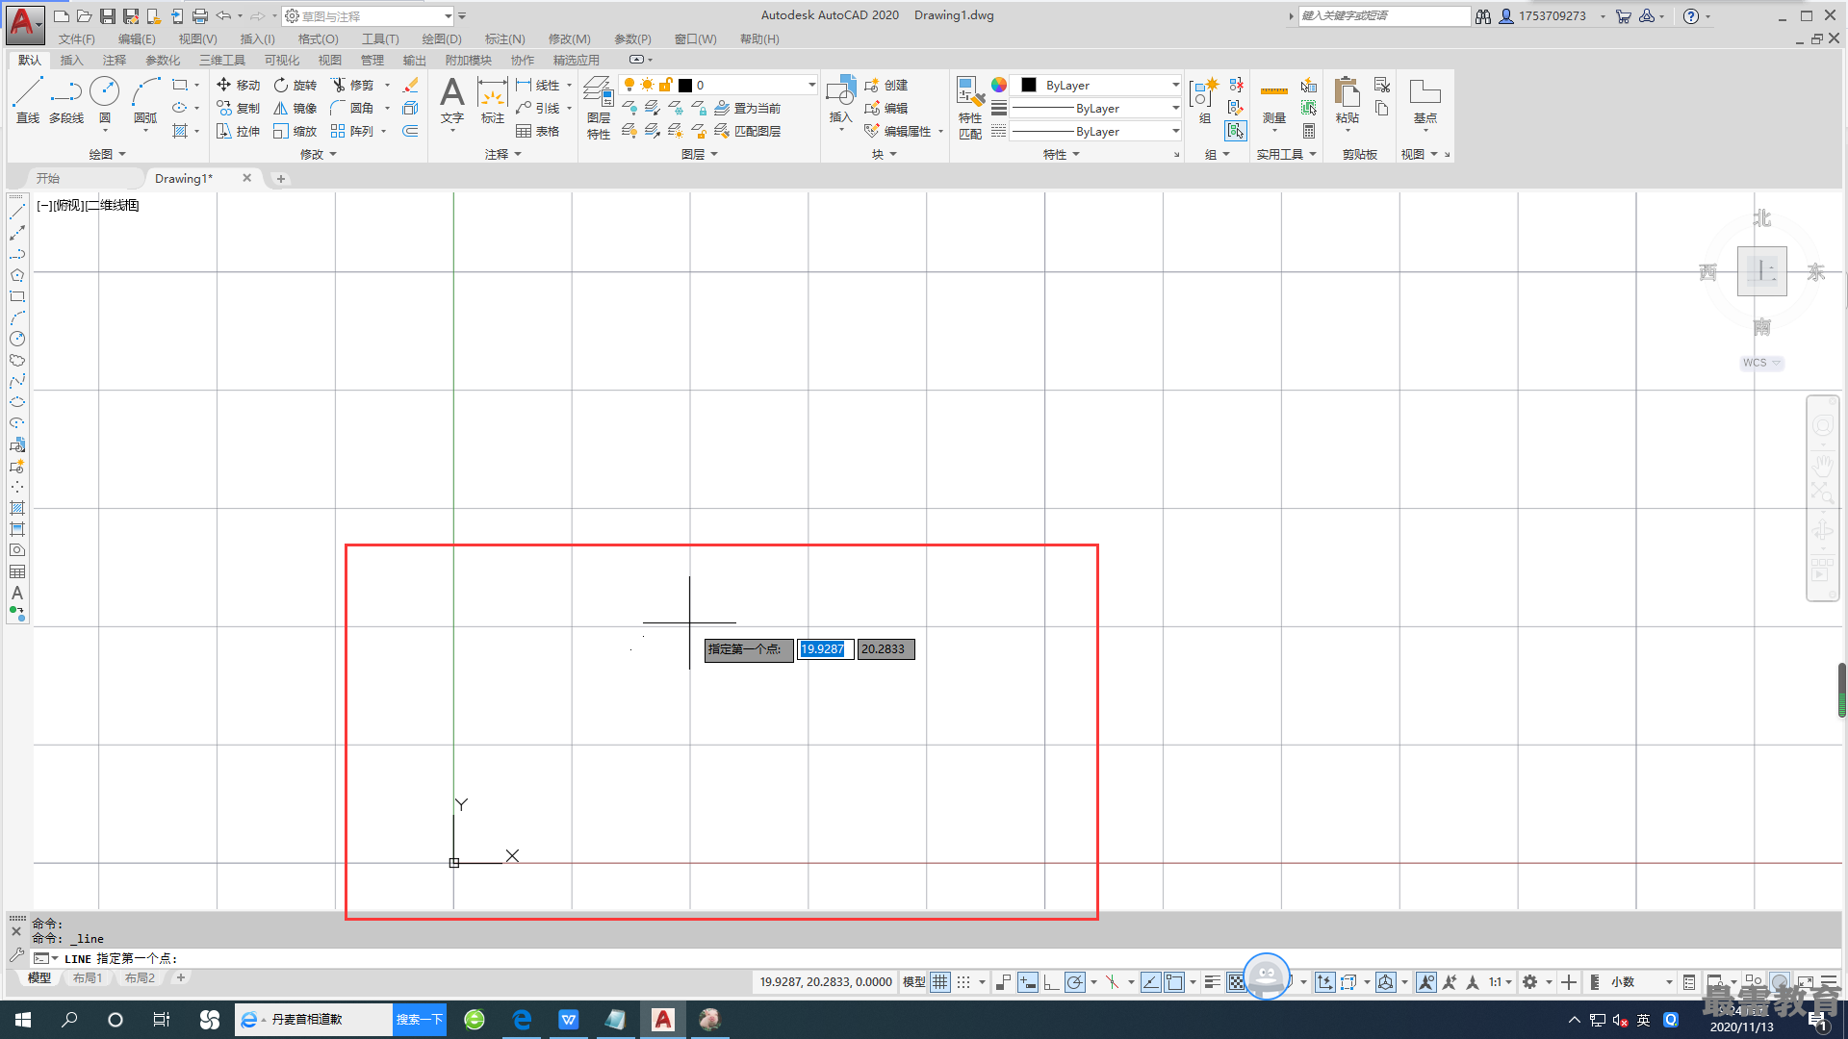1848x1039 pixels.
Task: Click the keyword search input field
Action: click(x=1384, y=16)
